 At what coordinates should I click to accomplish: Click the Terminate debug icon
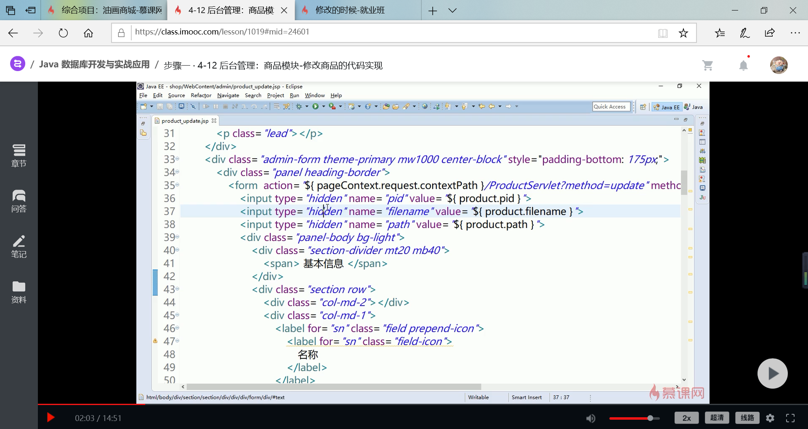(226, 106)
